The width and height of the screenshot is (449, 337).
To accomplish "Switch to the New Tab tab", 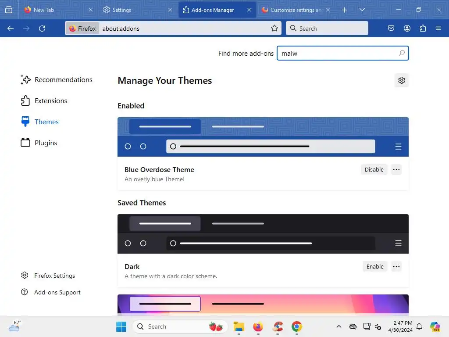I will click(x=58, y=10).
